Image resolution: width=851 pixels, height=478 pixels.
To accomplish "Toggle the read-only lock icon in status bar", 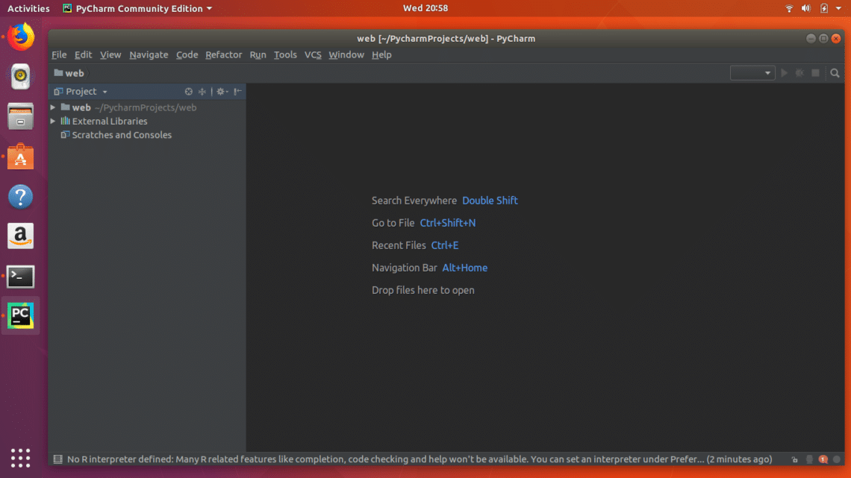I will 795,459.
